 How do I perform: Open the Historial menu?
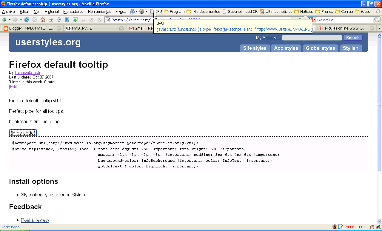pyautogui.click(x=52, y=11)
